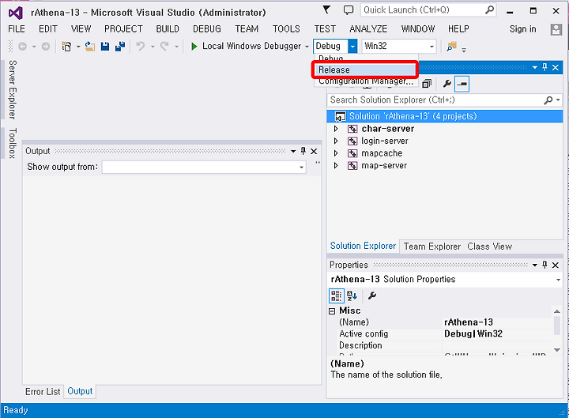Pin the Properties panel
This screenshot has width=569, height=418.
[x=545, y=265]
